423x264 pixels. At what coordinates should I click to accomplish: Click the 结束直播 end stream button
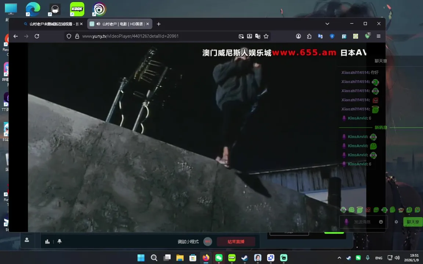[x=236, y=242]
